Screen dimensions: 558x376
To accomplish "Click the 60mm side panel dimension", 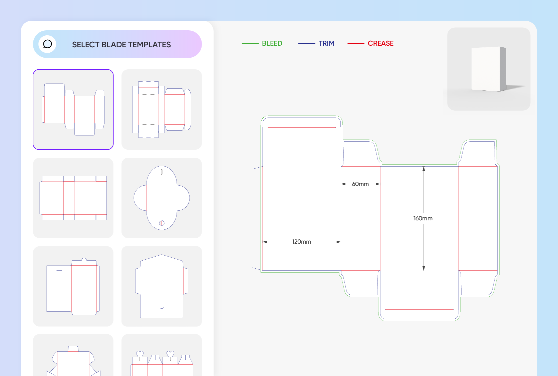I will (360, 184).
